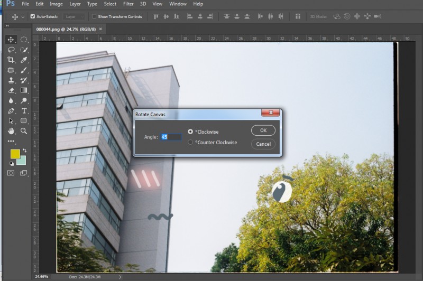Open the Window menu
Viewport: 423px width, 281px height.
[x=178, y=4]
